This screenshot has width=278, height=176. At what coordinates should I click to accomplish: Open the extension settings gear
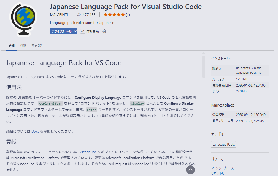pos(104,31)
